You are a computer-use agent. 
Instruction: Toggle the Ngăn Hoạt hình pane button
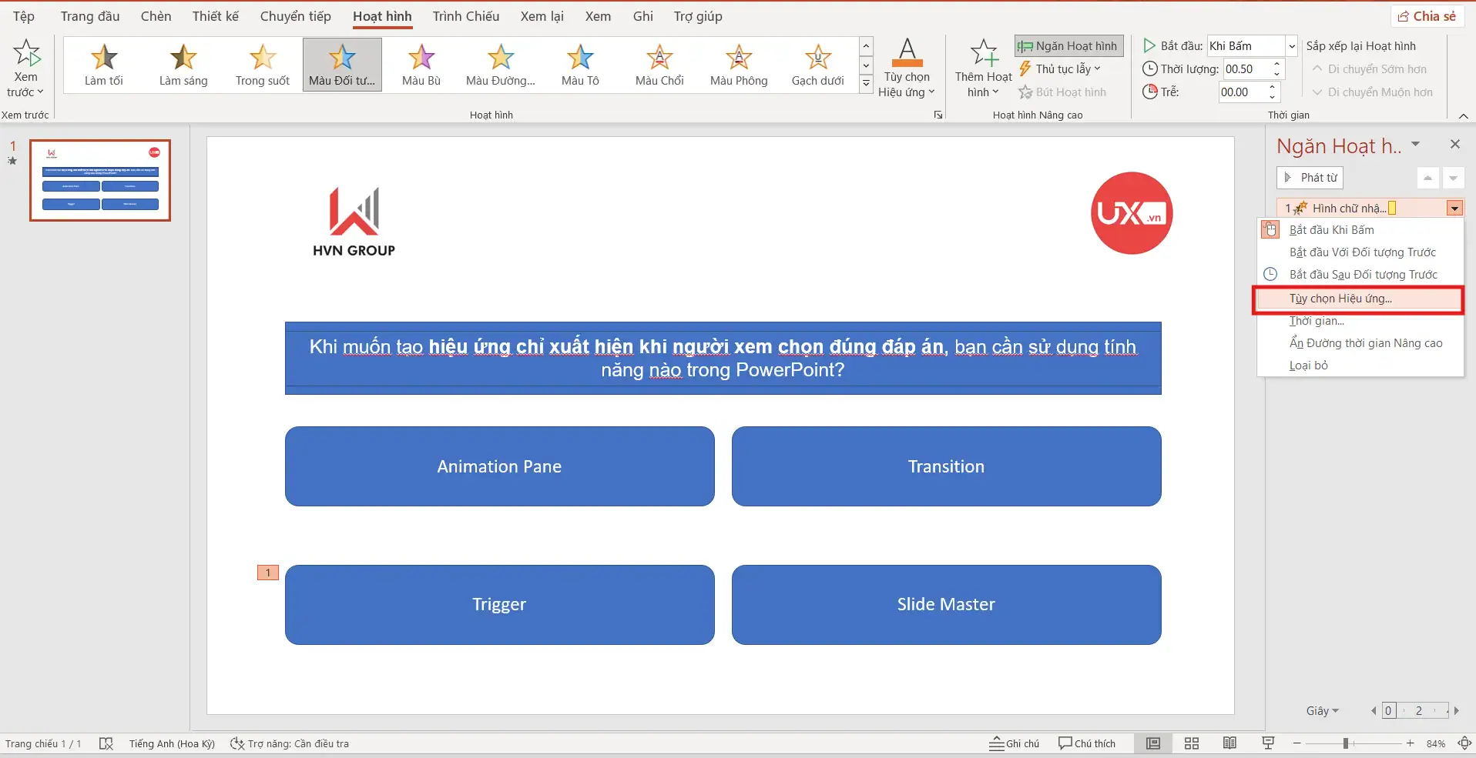point(1068,46)
